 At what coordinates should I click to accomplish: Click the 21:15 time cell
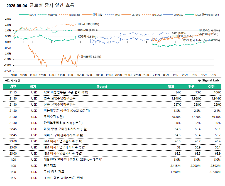[13, 92]
